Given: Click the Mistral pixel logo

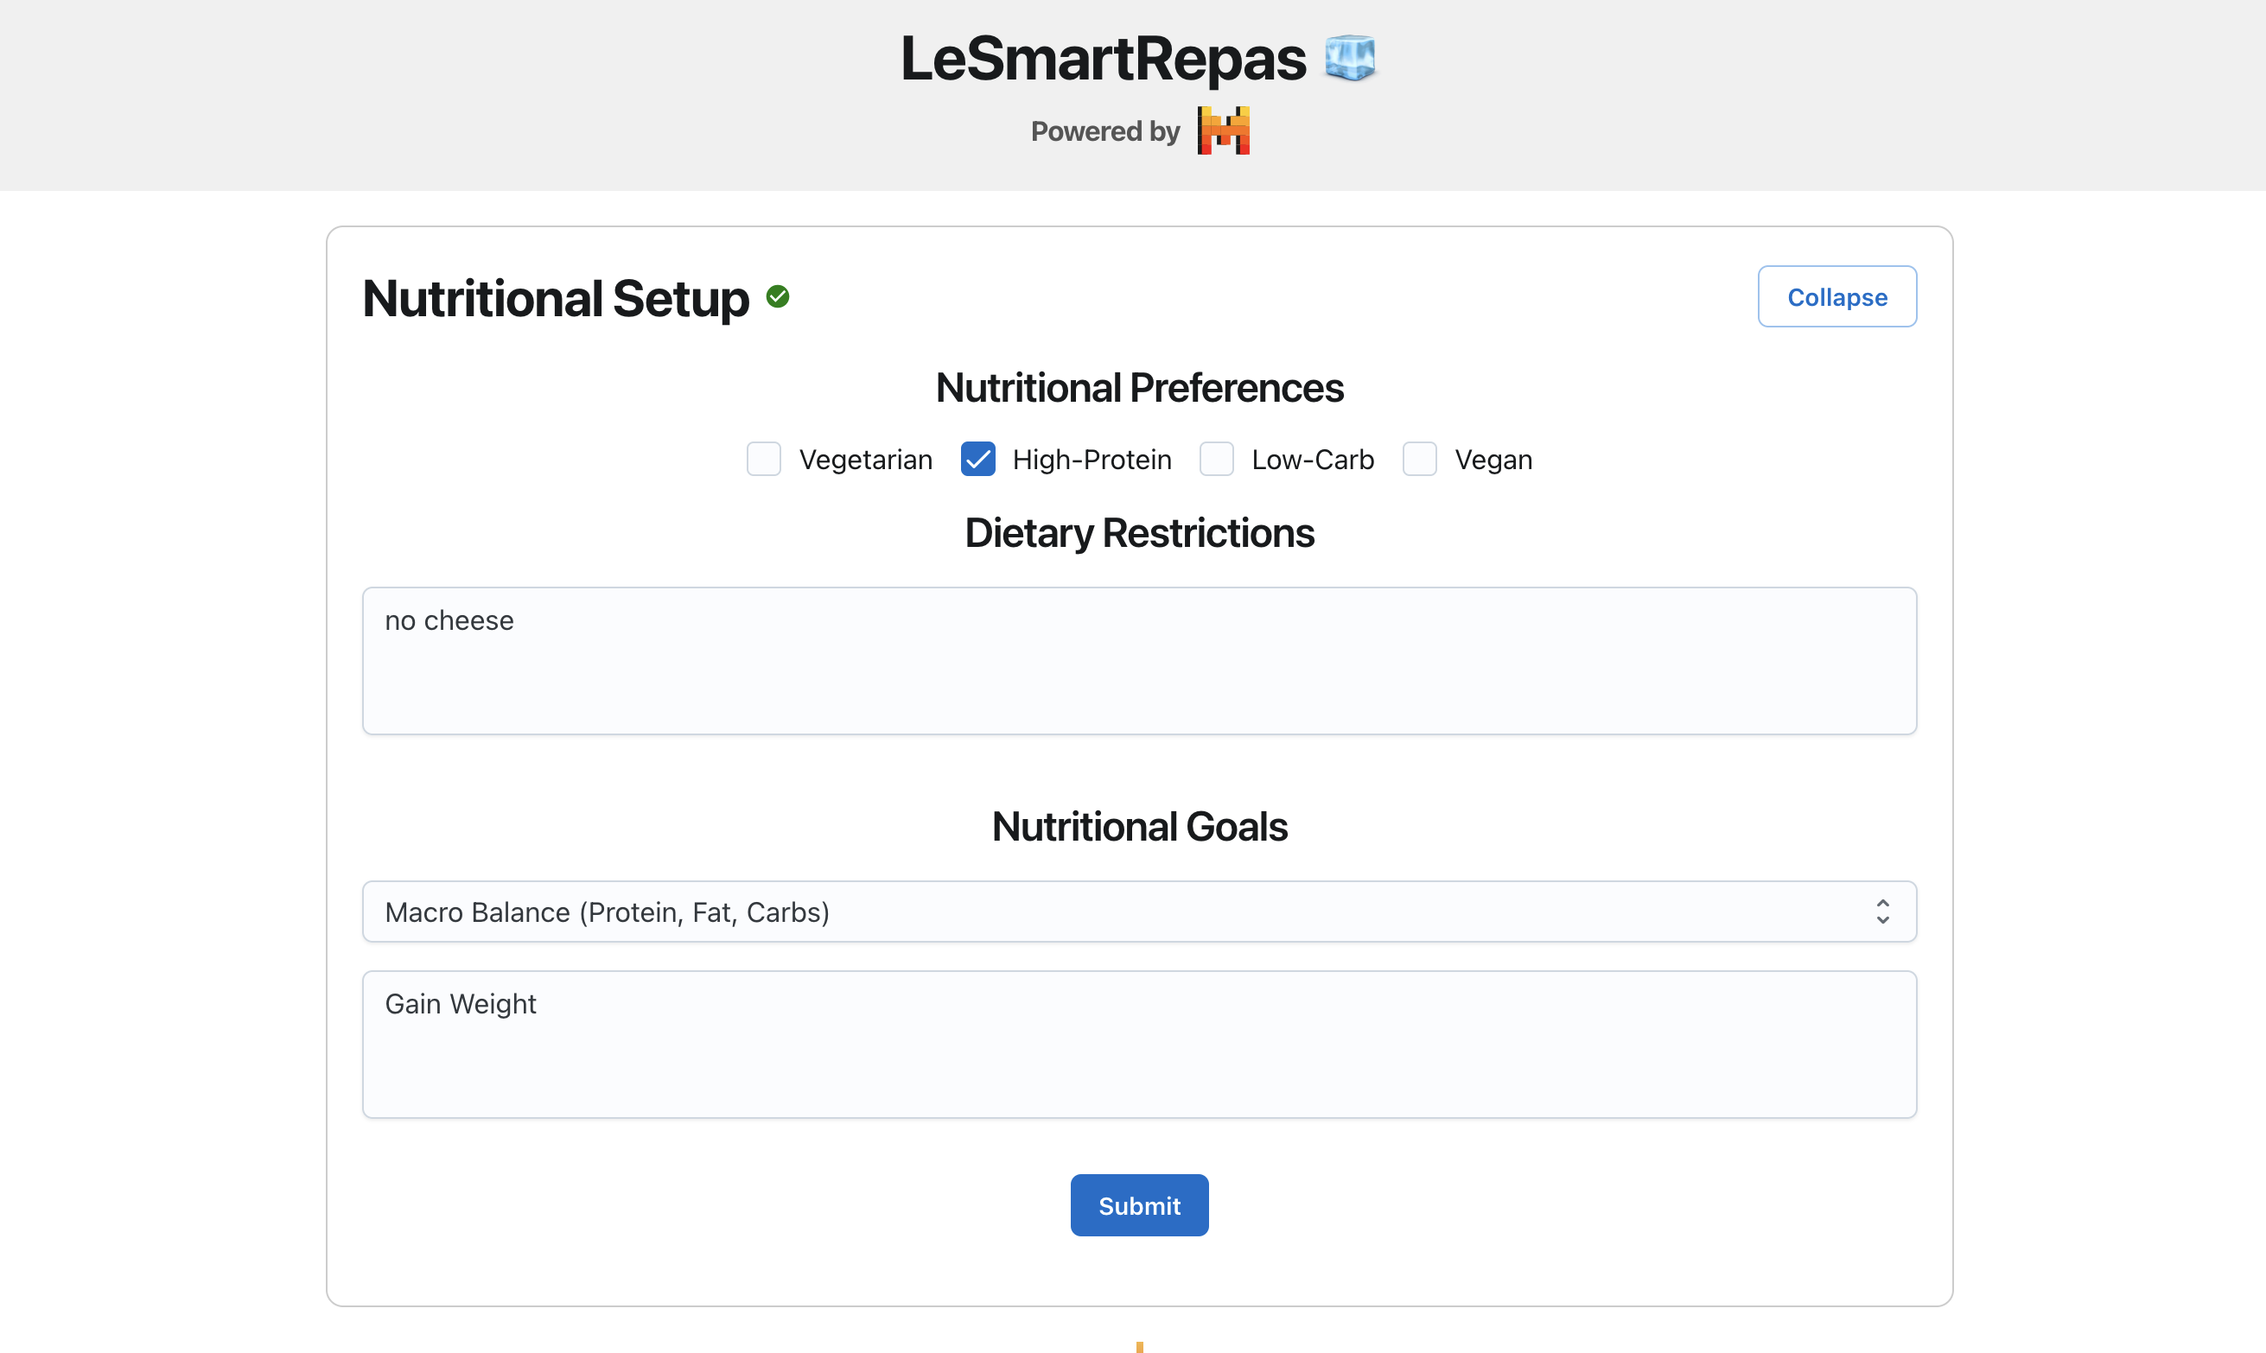Looking at the screenshot, I should pyautogui.click(x=1223, y=131).
